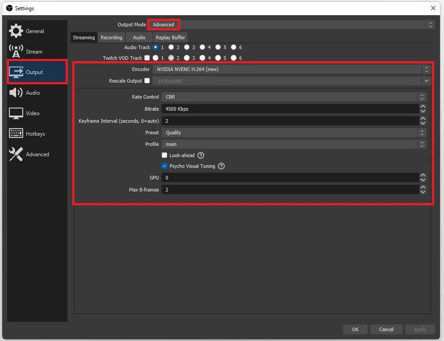Increase the Max B-frames value
The width and height of the screenshot is (444, 341).
423,187
